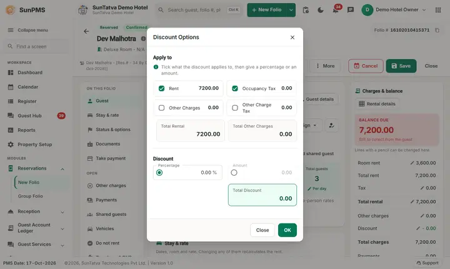Edit Room rent pencil icon
Screen dimensions: 450x269
[412, 163]
